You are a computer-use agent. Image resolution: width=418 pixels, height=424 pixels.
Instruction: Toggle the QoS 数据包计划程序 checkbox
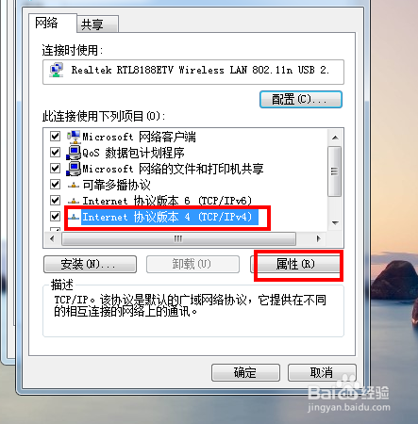(x=56, y=153)
